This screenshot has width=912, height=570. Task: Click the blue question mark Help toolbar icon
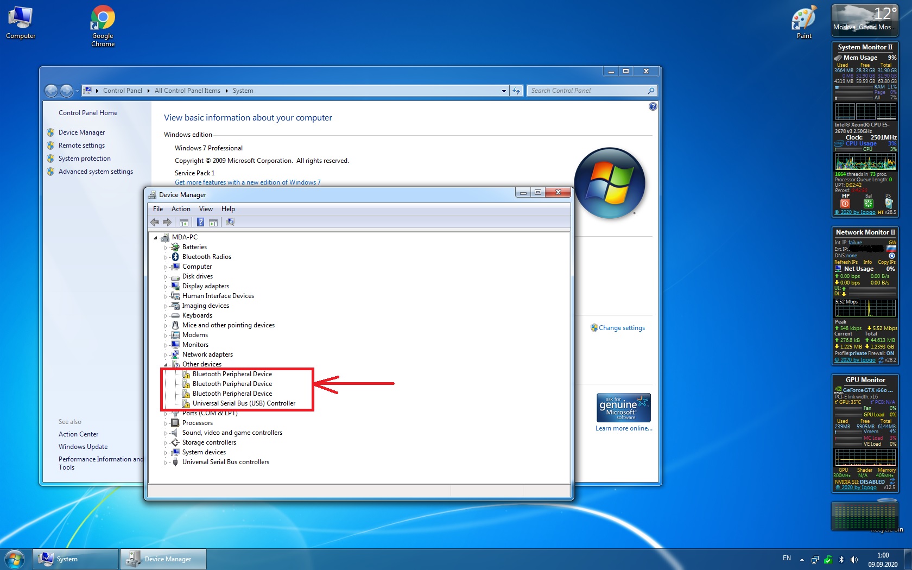coord(200,222)
